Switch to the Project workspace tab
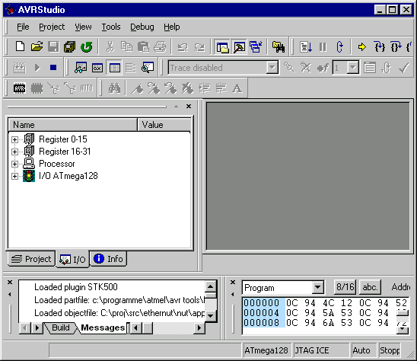The height and width of the screenshot is (361, 417). click(x=31, y=259)
